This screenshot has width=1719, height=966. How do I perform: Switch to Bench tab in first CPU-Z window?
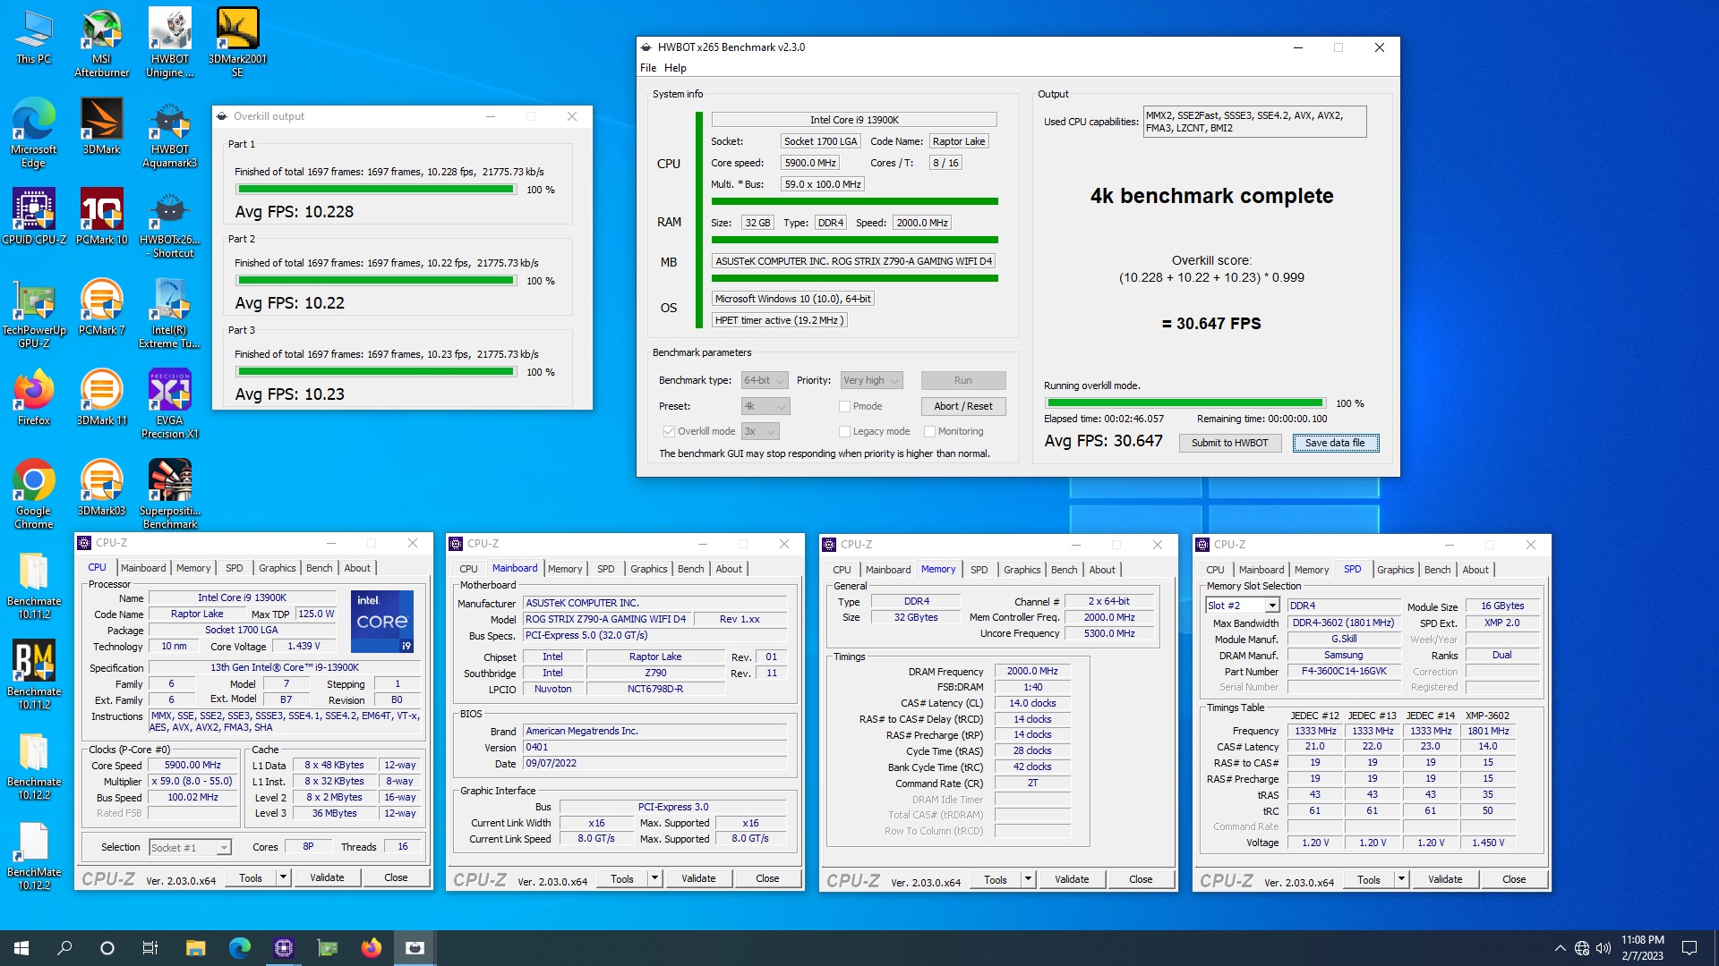[x=319, y=568]
